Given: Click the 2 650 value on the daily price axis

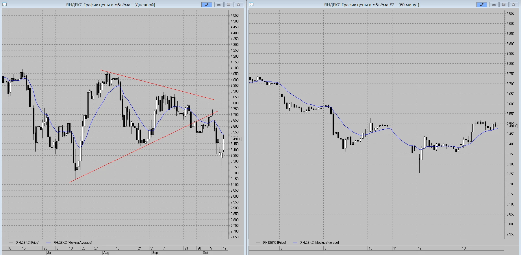Looking at the screenshot, I should (235, 237).
